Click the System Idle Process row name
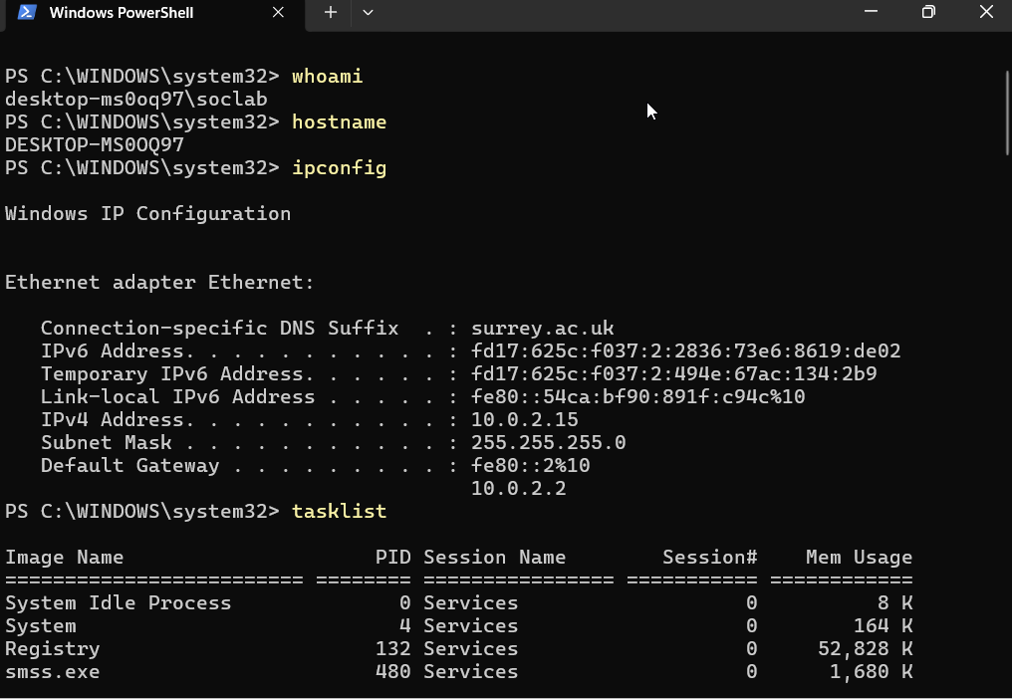This screenshot has width=1012, height=699. (x=119, y=602)
